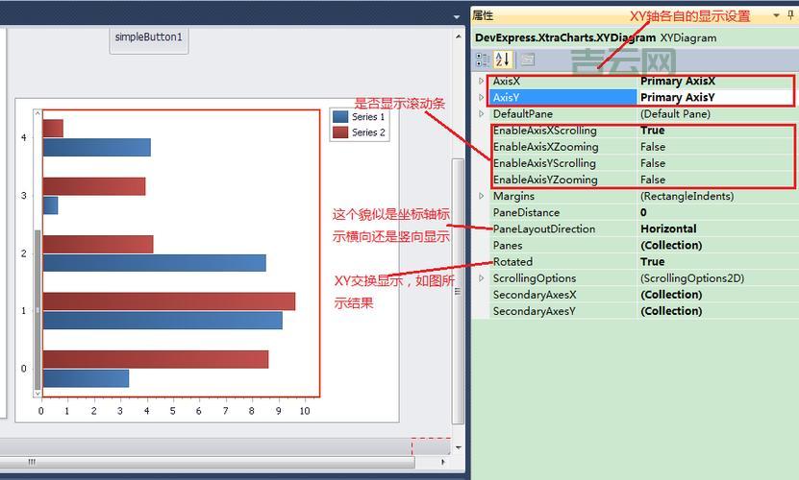Click the auto-hide pin icon of properties panel

(x=790, y=15)
